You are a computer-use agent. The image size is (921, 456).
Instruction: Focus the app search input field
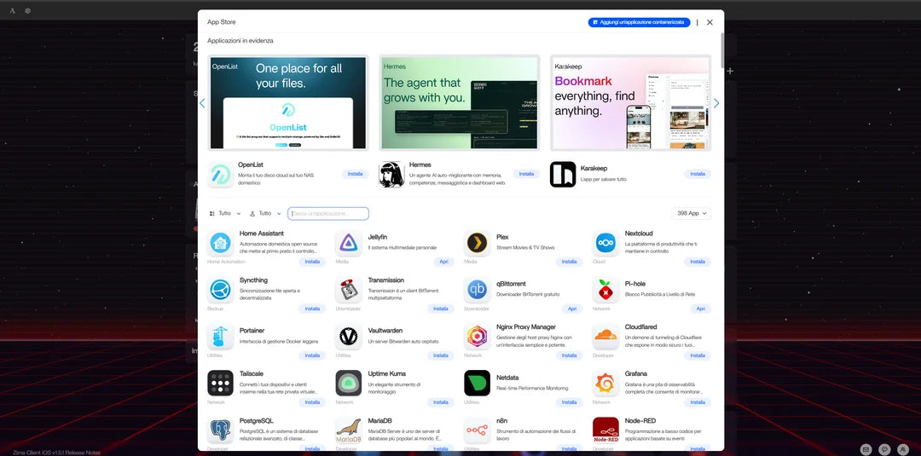tap(328, 214)
